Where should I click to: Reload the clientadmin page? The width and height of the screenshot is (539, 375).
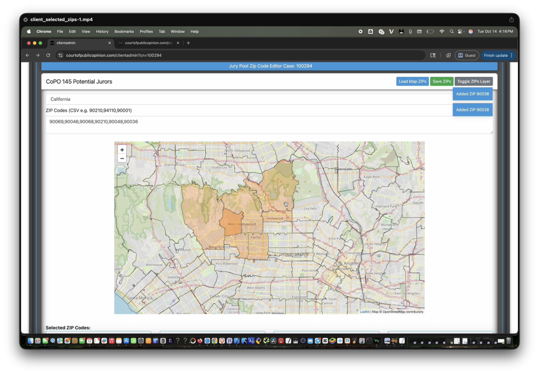pyautogui.click(x=48, y=55)
